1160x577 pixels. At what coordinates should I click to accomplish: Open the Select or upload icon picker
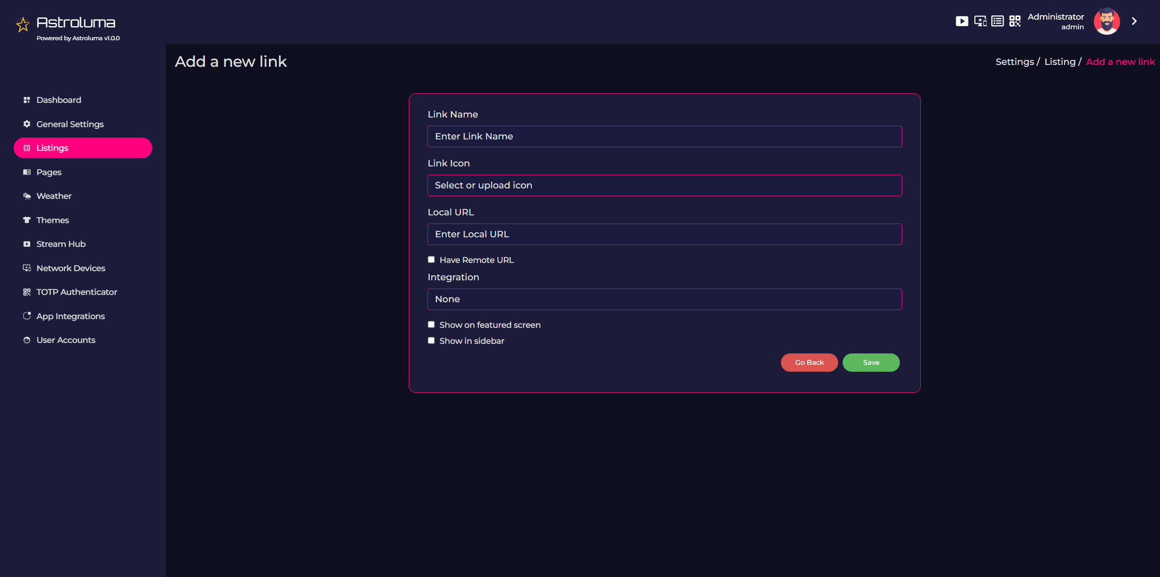664,185
